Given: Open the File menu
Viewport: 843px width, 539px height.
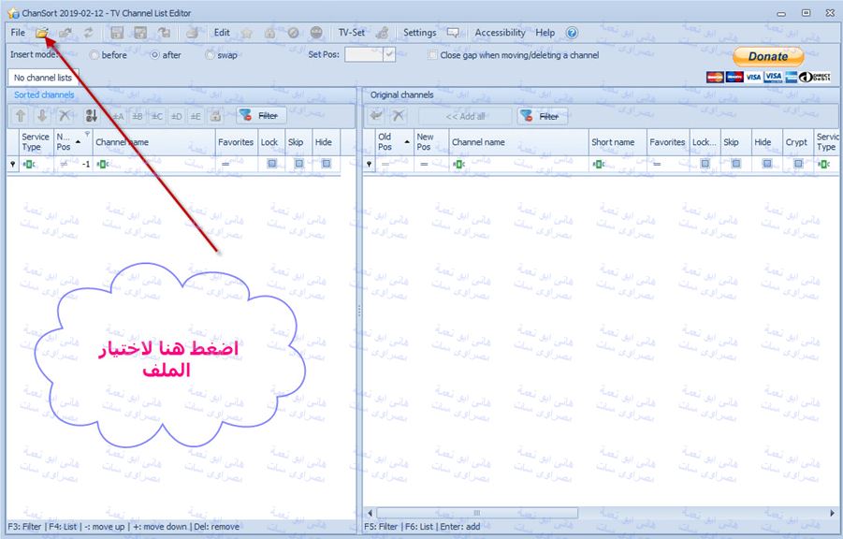Looking at the screenshot, I should pos(18,33).
